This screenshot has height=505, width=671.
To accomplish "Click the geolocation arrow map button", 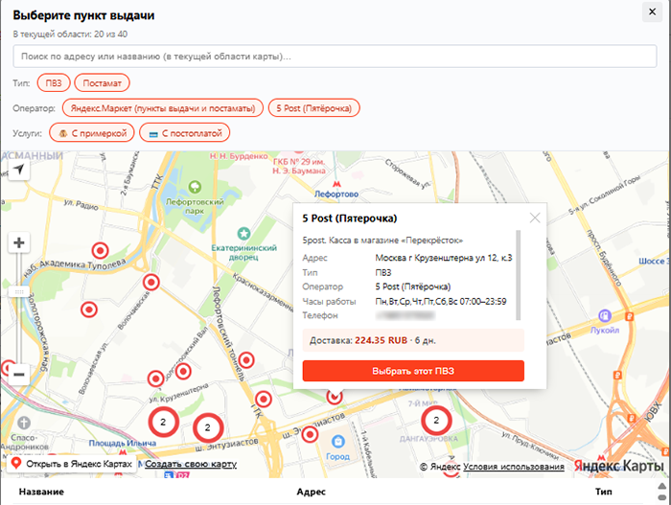I will (19, 170).
